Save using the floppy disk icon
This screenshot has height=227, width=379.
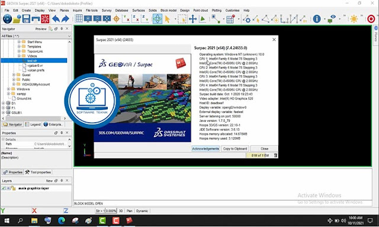(26, 19)
